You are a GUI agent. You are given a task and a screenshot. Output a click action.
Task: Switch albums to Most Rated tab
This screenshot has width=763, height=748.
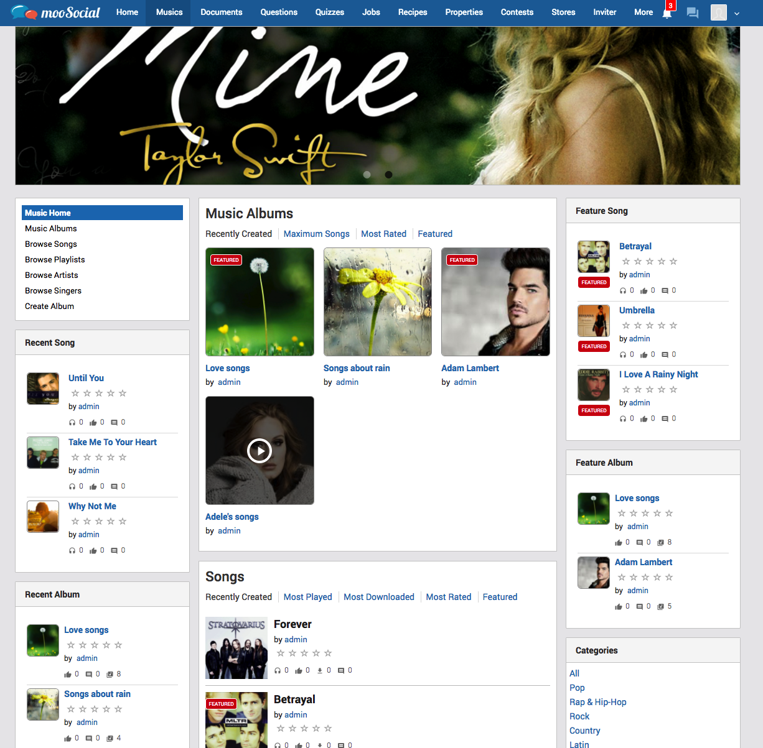tap(383, 234)
